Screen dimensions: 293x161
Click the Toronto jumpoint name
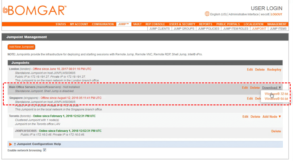(x=14, y=116)
